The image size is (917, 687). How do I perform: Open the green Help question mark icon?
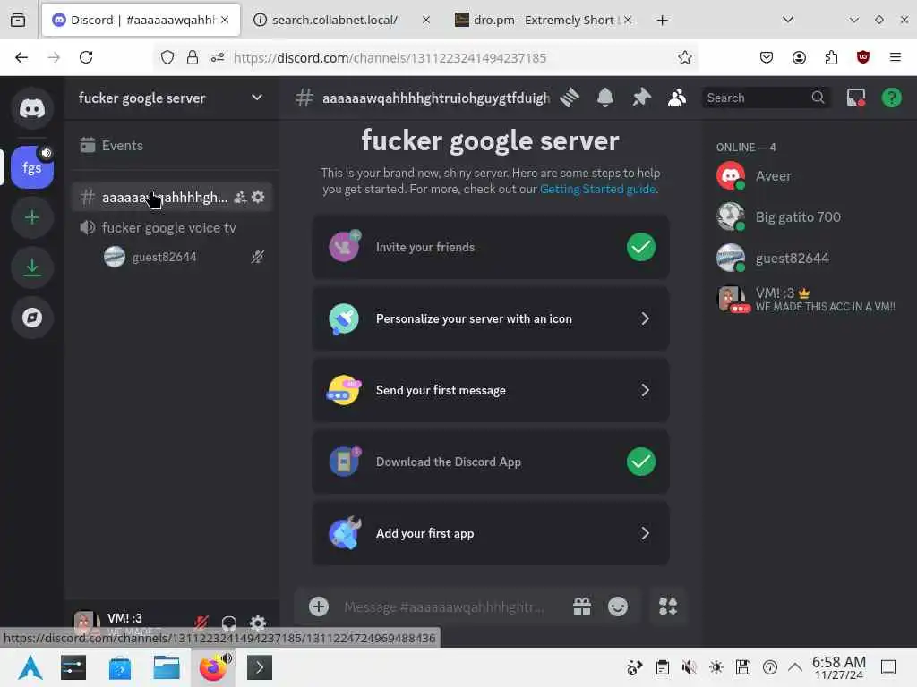[892, 98]
